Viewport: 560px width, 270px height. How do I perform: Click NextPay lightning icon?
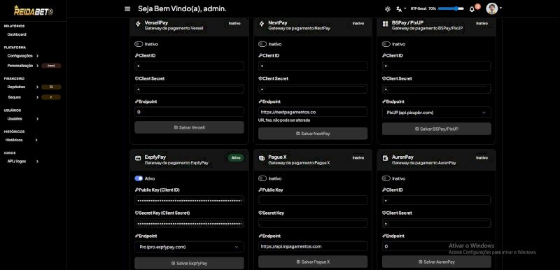[x=261, y=24]
